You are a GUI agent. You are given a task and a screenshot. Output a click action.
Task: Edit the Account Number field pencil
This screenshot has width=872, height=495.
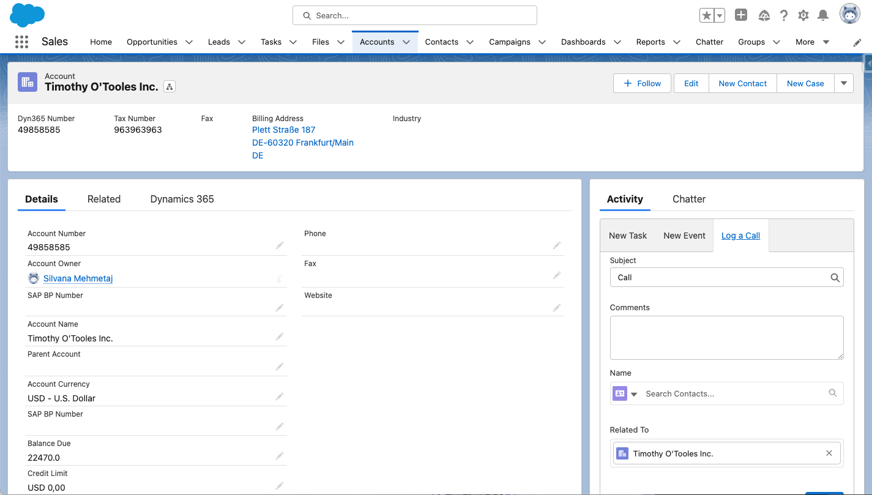[x=280, y=245]
